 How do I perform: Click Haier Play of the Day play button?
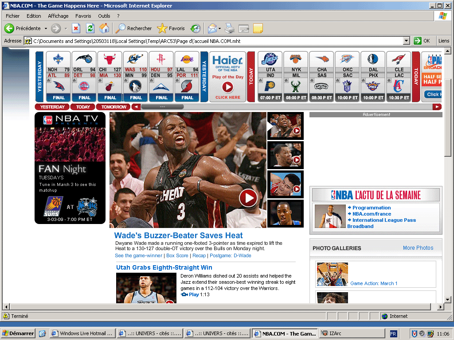[227, 87]
